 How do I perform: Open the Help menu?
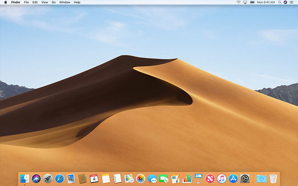[x=77, y=2]
